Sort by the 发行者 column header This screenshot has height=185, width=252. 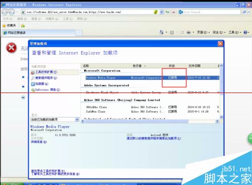(137, 66)
